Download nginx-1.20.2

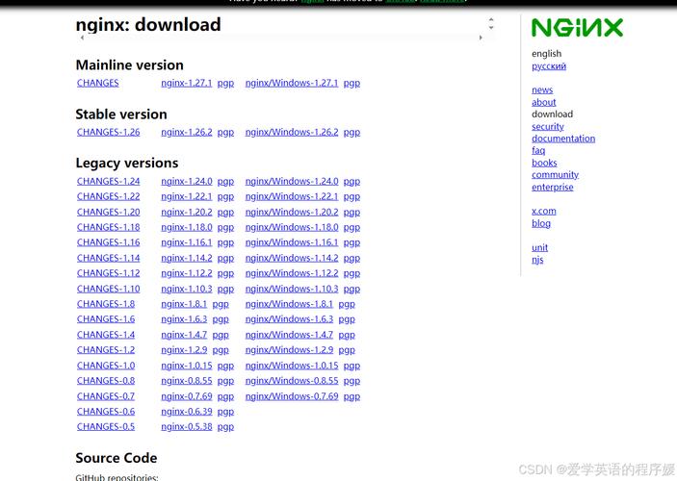187,212
